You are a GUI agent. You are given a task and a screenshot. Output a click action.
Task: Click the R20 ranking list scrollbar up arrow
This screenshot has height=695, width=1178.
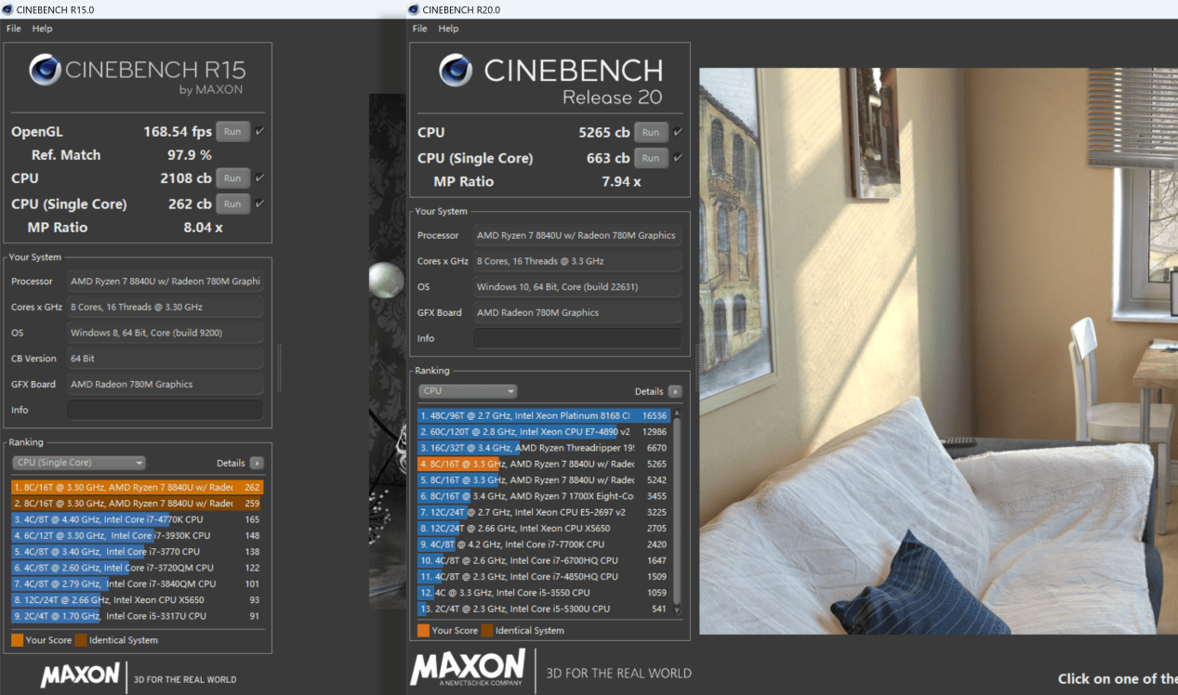click(x=677, y=414)
